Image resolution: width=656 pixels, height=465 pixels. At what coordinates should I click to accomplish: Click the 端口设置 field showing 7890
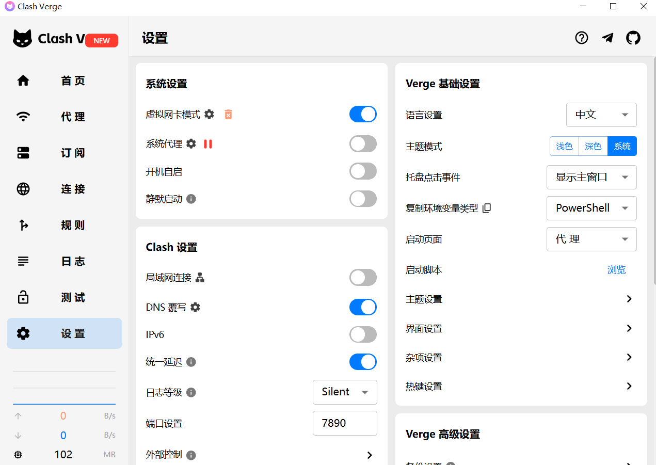click(x=345, y=423)
